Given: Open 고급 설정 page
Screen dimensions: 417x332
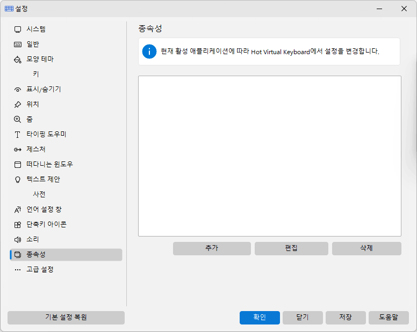Looking at the screenshot, I should point(66,270).
